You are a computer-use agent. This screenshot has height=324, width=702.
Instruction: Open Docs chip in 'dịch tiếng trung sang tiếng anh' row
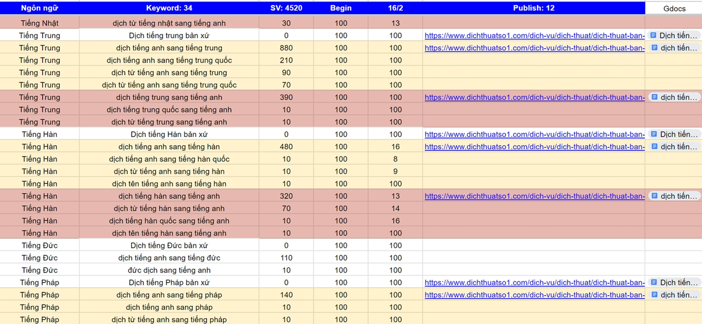[675, 97]
